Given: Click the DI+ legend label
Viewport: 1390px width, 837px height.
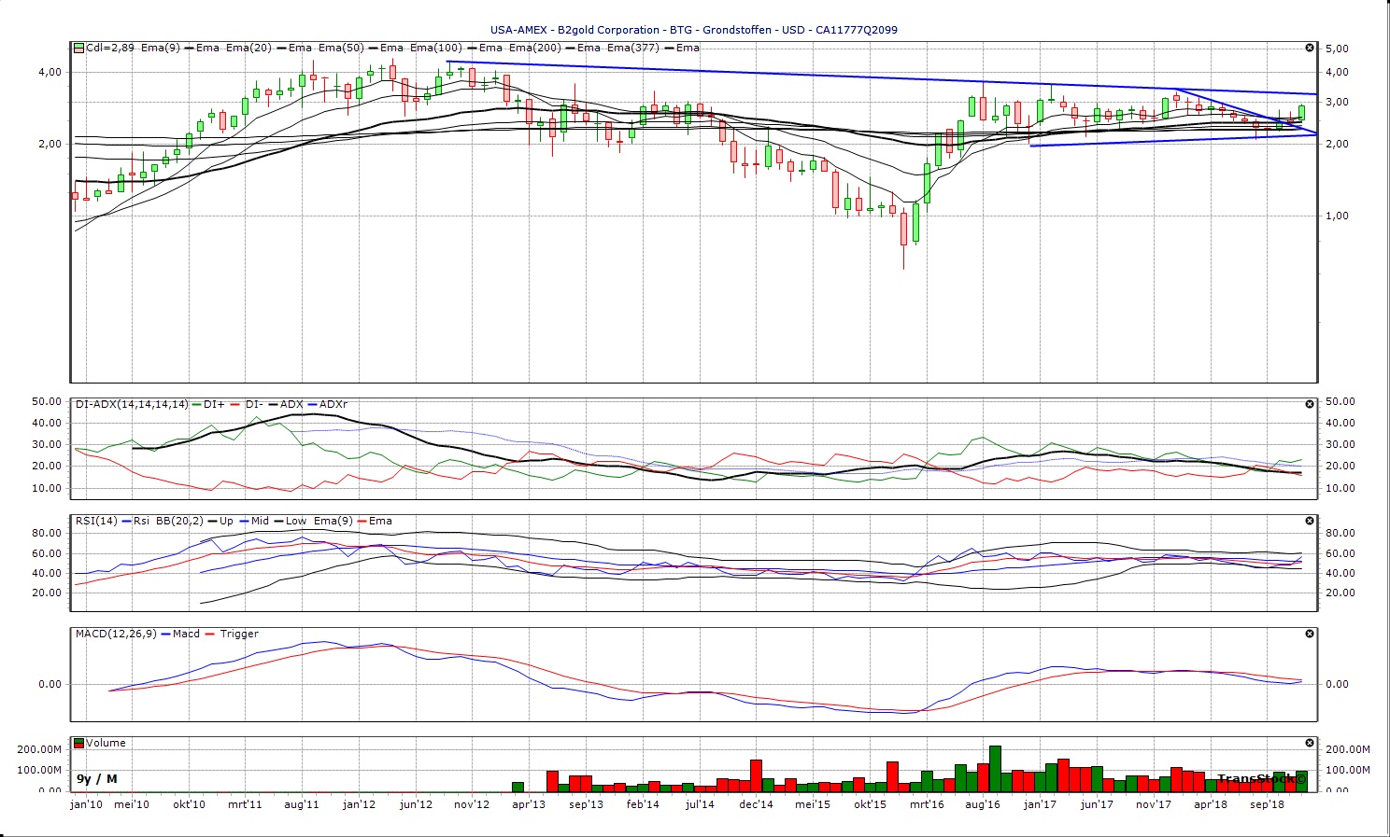Looking at the screenshot, I should click(214, 404).
